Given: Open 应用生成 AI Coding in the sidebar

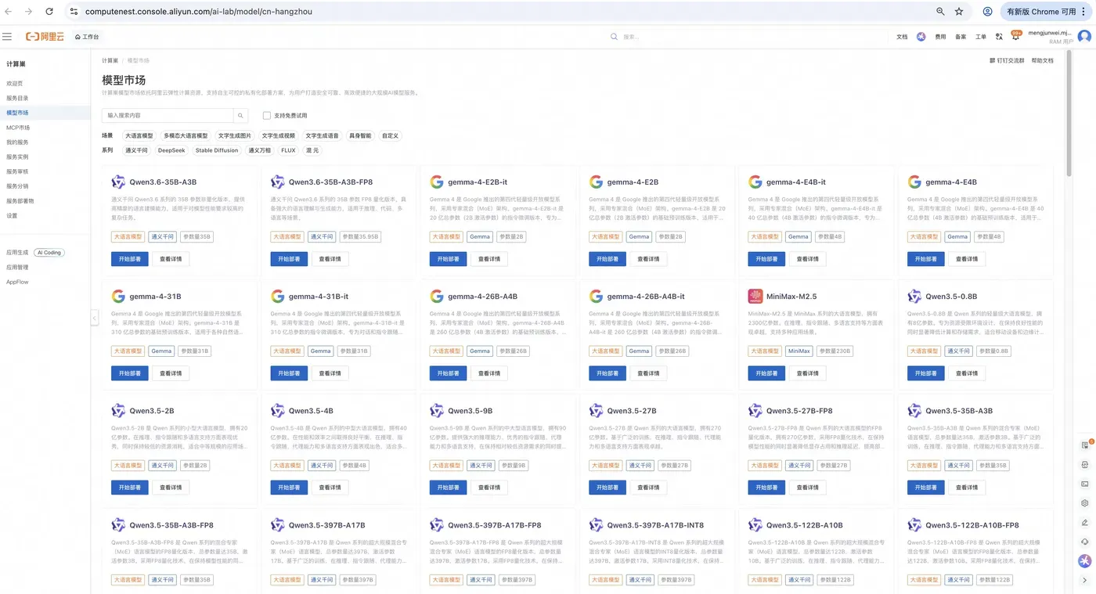Looking at the screenshot, I should click(35, 253).
